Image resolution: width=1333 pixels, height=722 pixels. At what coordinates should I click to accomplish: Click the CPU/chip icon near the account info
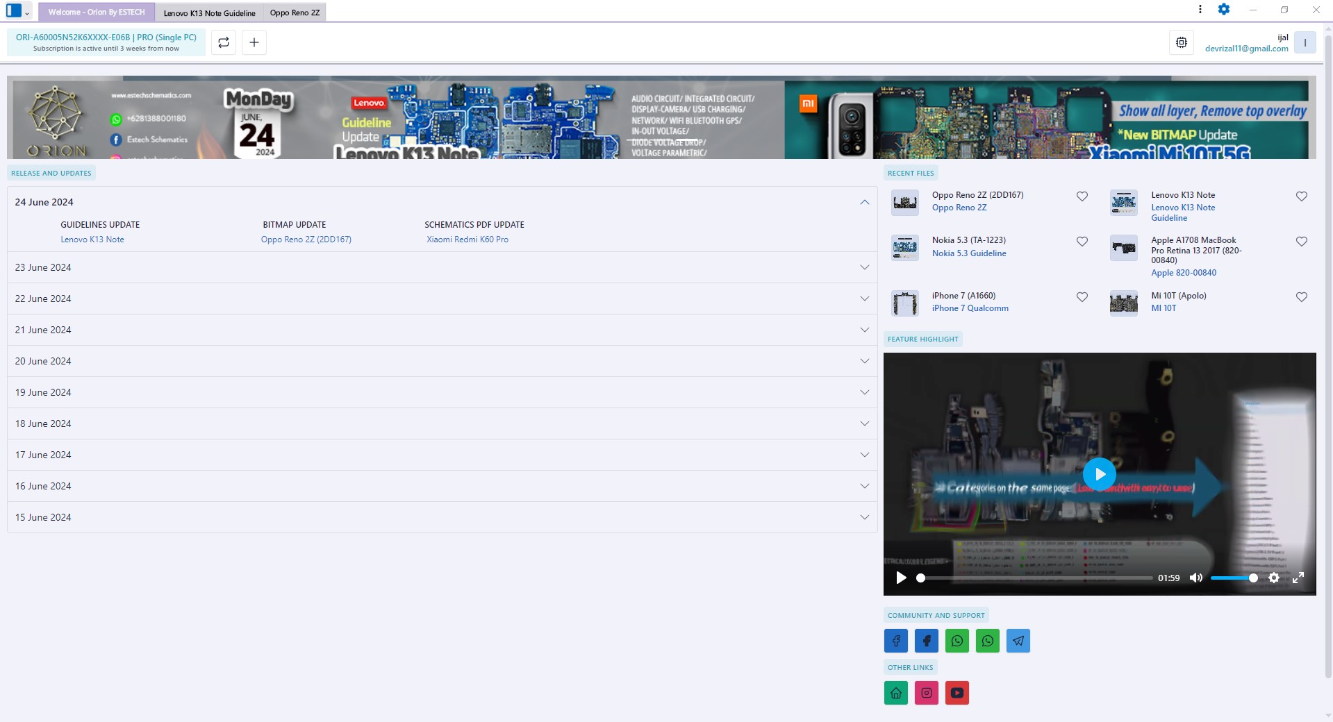[x=1181, y=42]
